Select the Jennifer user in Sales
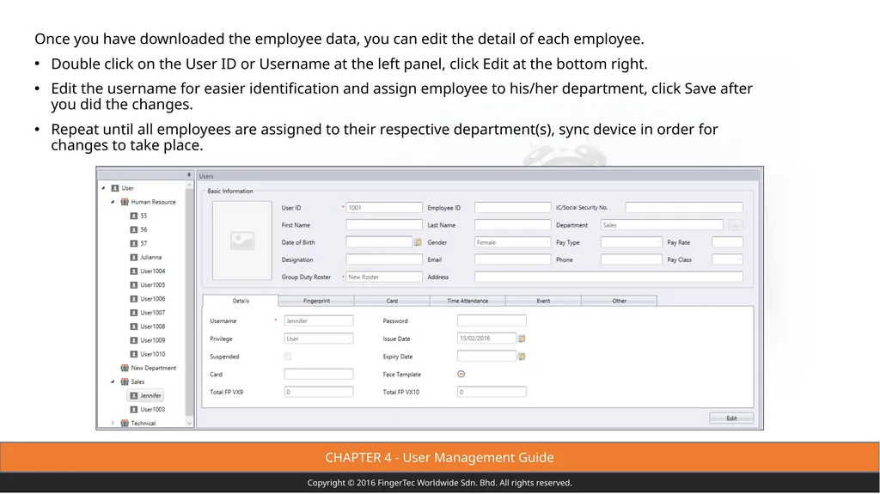 click(145, 396)
